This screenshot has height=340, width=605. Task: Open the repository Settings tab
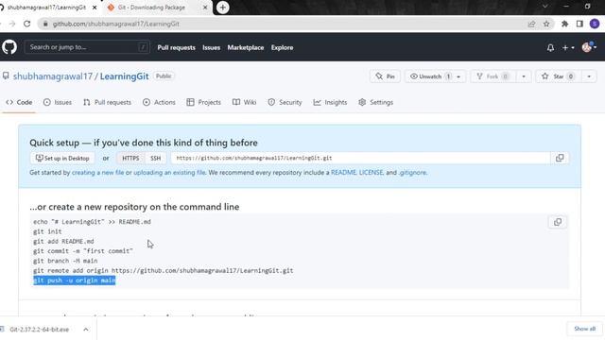(x=376, y=102)
